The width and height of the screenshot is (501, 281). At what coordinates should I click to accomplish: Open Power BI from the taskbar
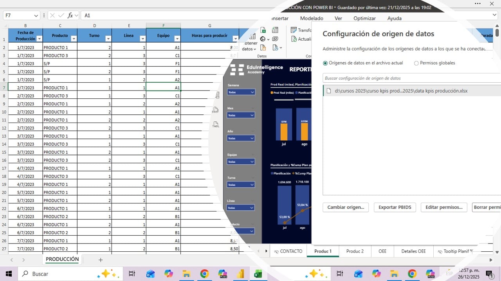coord(240,274)
